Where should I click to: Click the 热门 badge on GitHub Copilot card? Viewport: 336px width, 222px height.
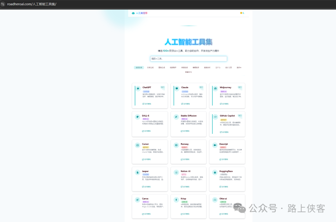click(240, 116)
